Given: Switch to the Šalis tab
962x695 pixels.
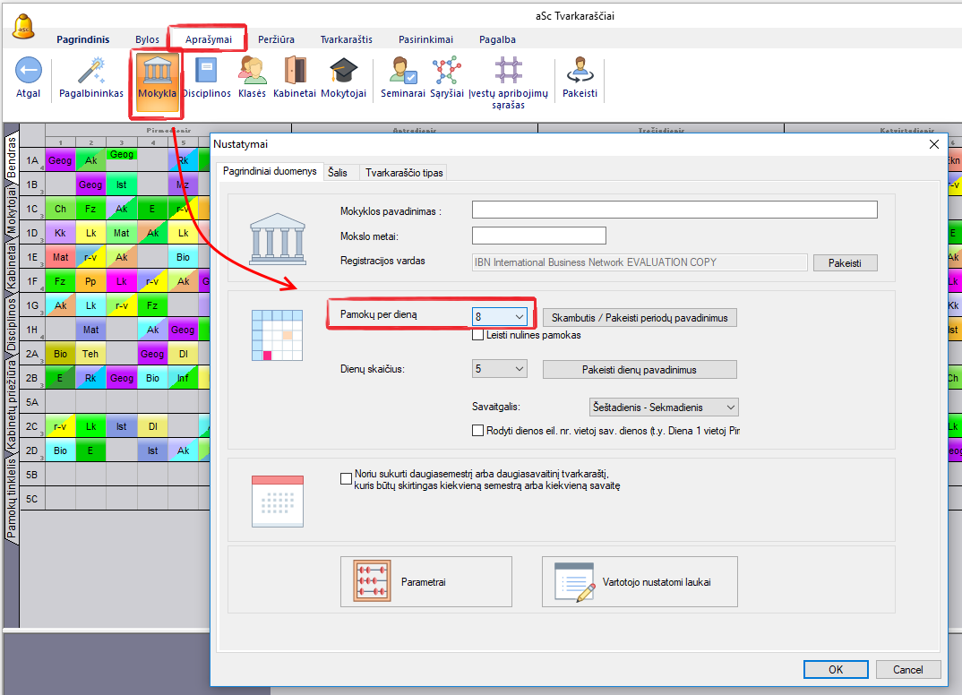Looking at the screenshot, I should tap(339, 172).
